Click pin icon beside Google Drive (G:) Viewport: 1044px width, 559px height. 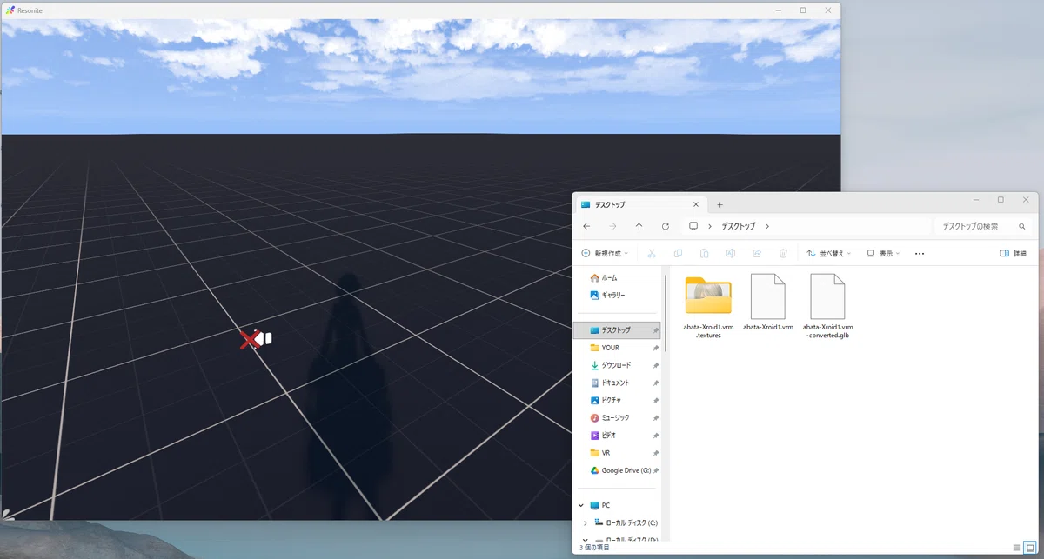point(655,470)
